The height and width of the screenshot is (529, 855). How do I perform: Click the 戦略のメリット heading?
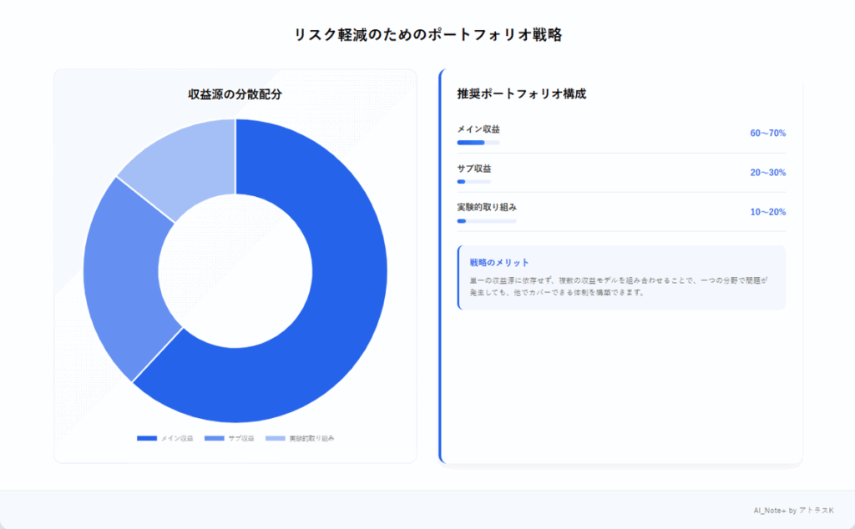click(x=499, y=263)
